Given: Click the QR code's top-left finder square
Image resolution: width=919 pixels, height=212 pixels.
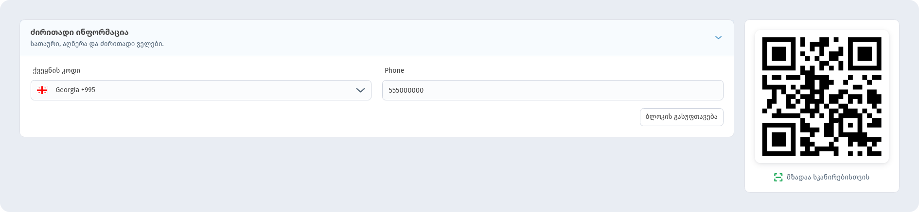Looking at the screenshot, I should pos(779,54).
